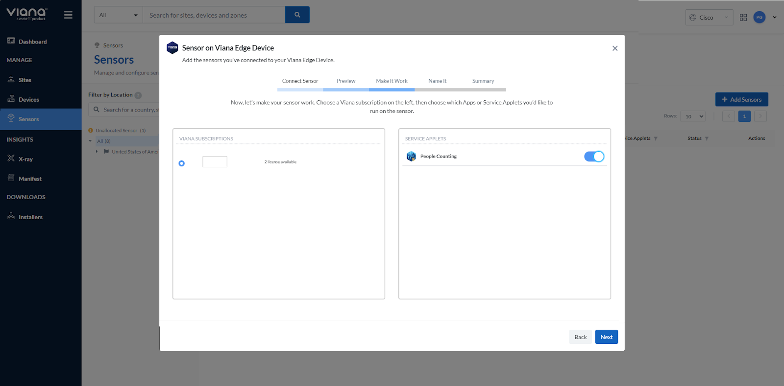Select the Viana subscription radio button
Screen dimensions: 784x386
tap(182, 163)
